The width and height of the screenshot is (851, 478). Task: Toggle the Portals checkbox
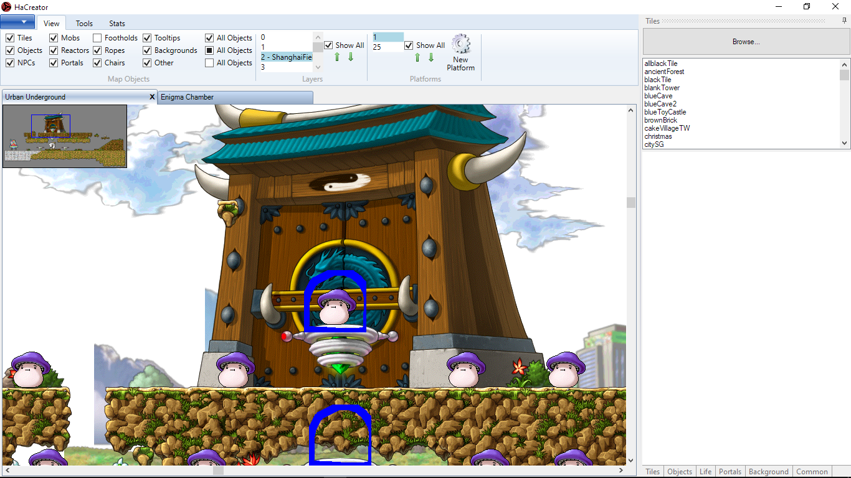(x=54, y=63)
